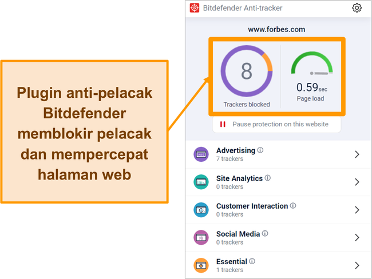Select the Advertising heading text

tap(236, 150)
